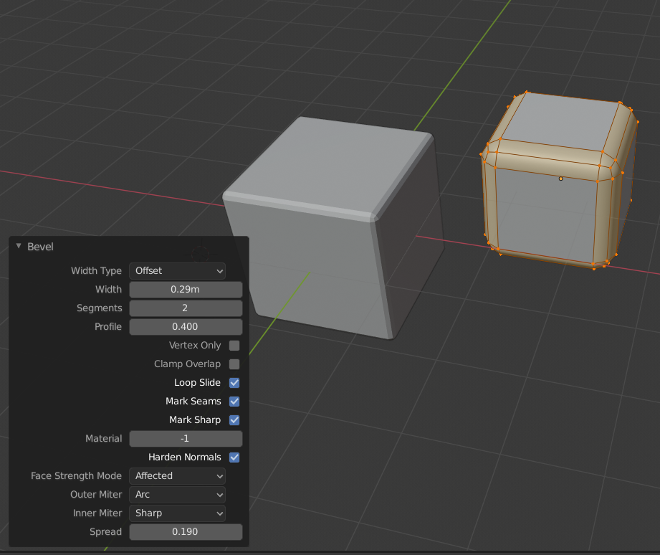This screenshot has width=660, height=555.
Task: Collapse the Bevel operator panel
Action: point(18,246)
